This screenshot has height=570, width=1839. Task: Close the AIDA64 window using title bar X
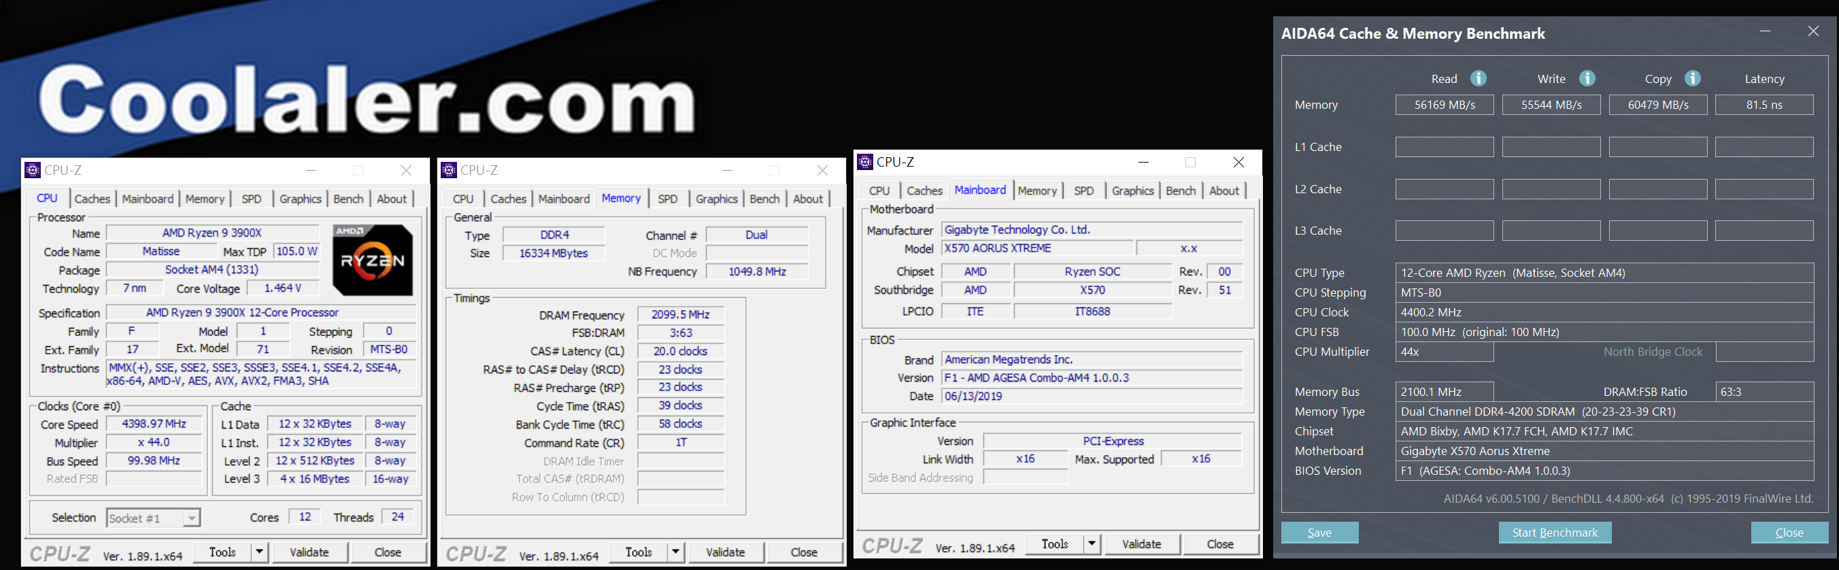1812,31
